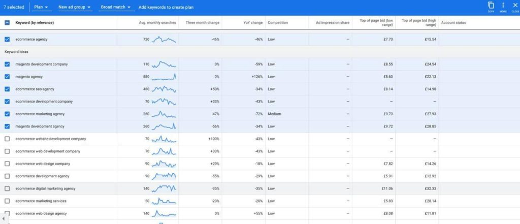Expand the New ad group dropdown
The width and height of the screenshot is (520, 224).
pos(75,8)
